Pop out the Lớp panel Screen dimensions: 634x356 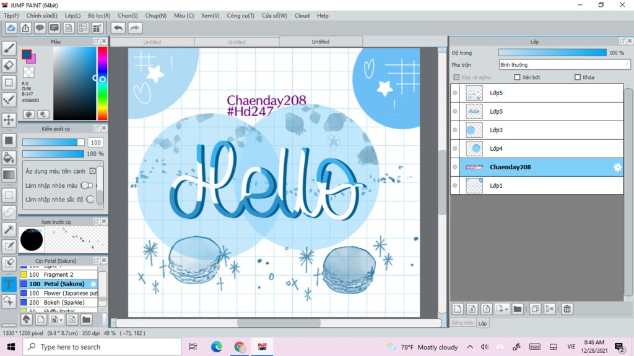pos(622,41)
